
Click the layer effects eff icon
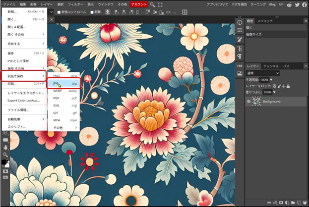coord(275,203)
